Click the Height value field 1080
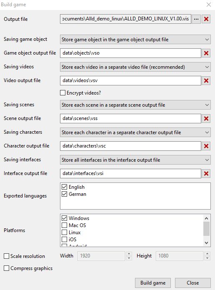Screen dimensions: 215x290 coord(180,256)
